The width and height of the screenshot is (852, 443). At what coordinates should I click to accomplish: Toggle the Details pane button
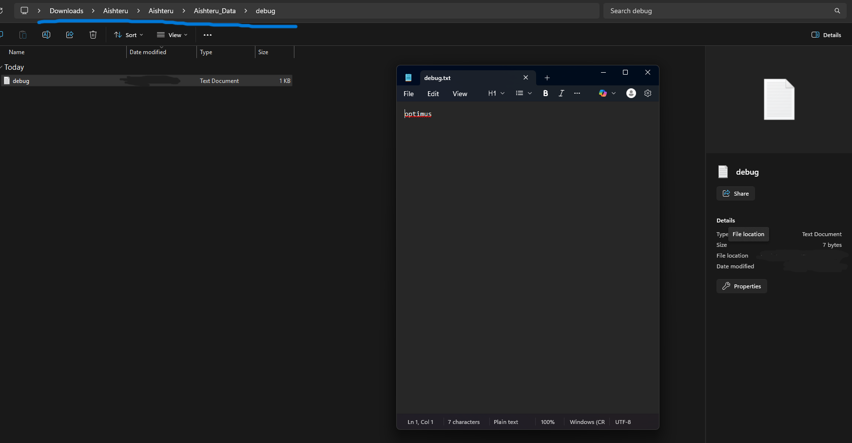tap(826, 35)
